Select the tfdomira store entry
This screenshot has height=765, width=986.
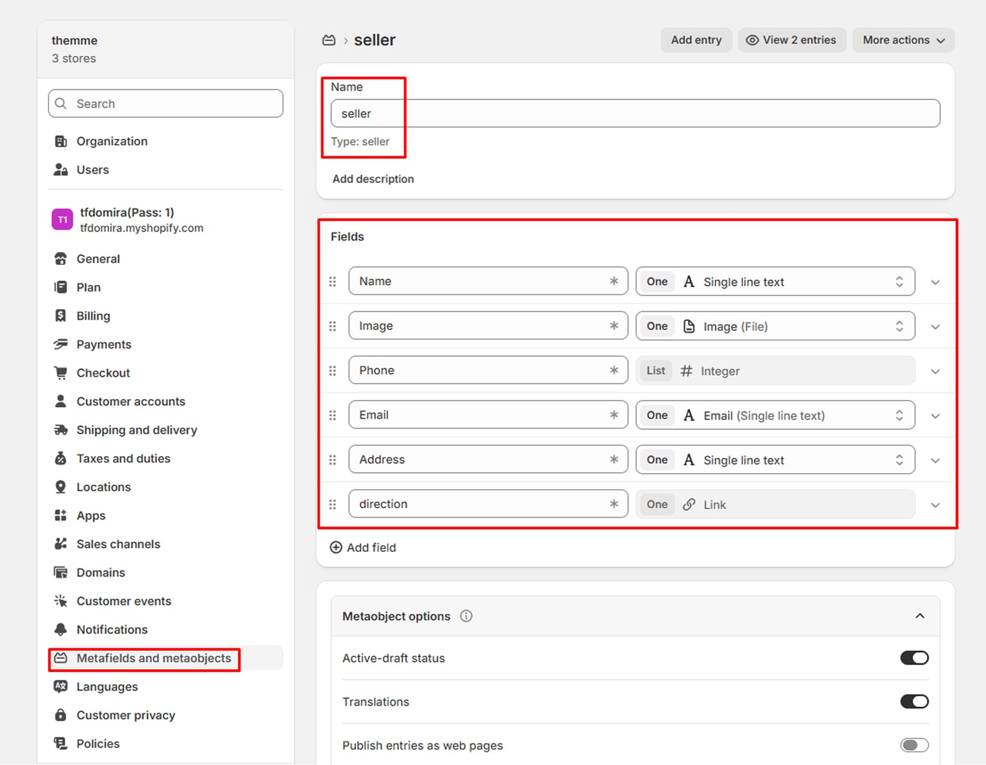point(165,220)
